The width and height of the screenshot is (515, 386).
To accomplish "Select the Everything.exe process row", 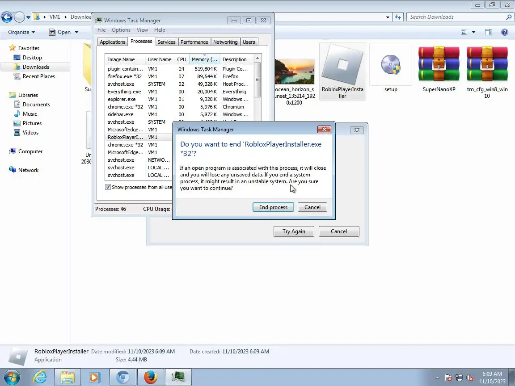I will pos(179,92).
